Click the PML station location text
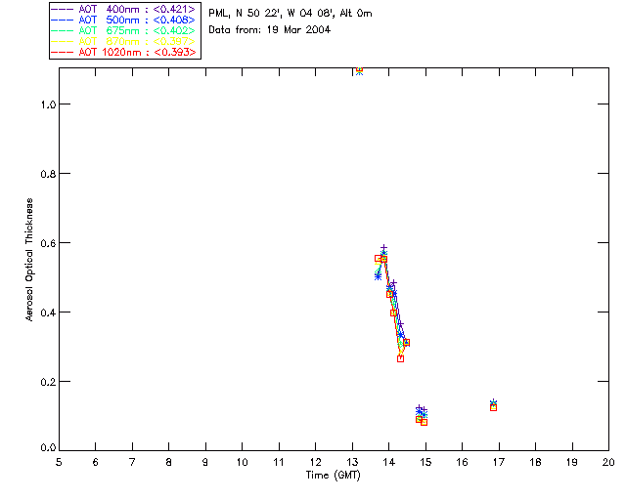The width and height of the screenshot is (626, 500). click(x=291, y=14)
